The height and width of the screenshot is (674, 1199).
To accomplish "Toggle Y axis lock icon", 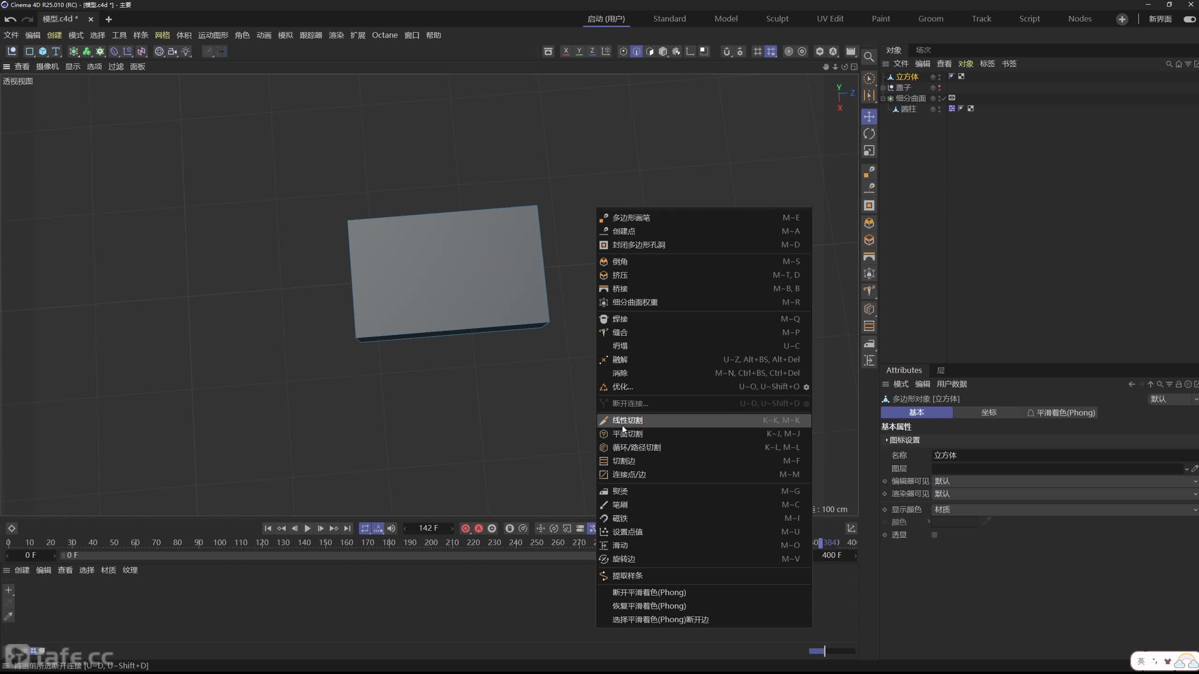I will point(579,51).
